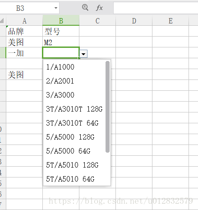Click the selected empty cell B3
Viewport: 198px width, 210px height.
[x=61, y=52]
